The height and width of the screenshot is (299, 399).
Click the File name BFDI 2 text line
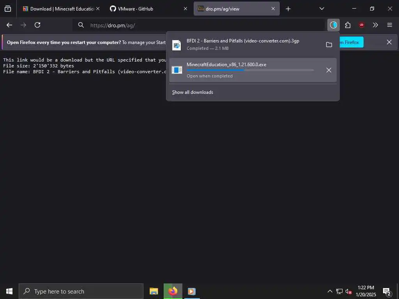click(x=85, y=72)
